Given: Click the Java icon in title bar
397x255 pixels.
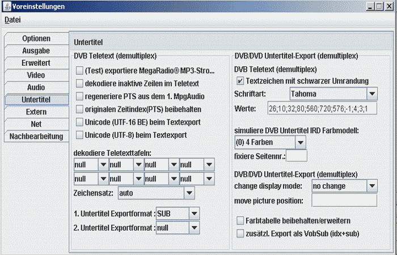Looking at the screenshot, I should pyautogui.click(x=6, y=6).
